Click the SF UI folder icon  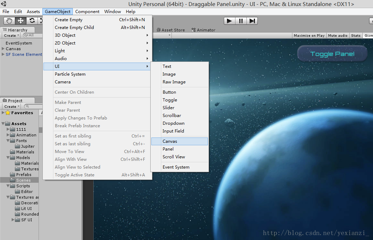tap(18, 219)
